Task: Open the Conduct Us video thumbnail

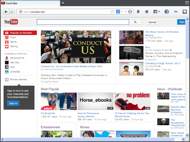Action: [x=76, y=47]
